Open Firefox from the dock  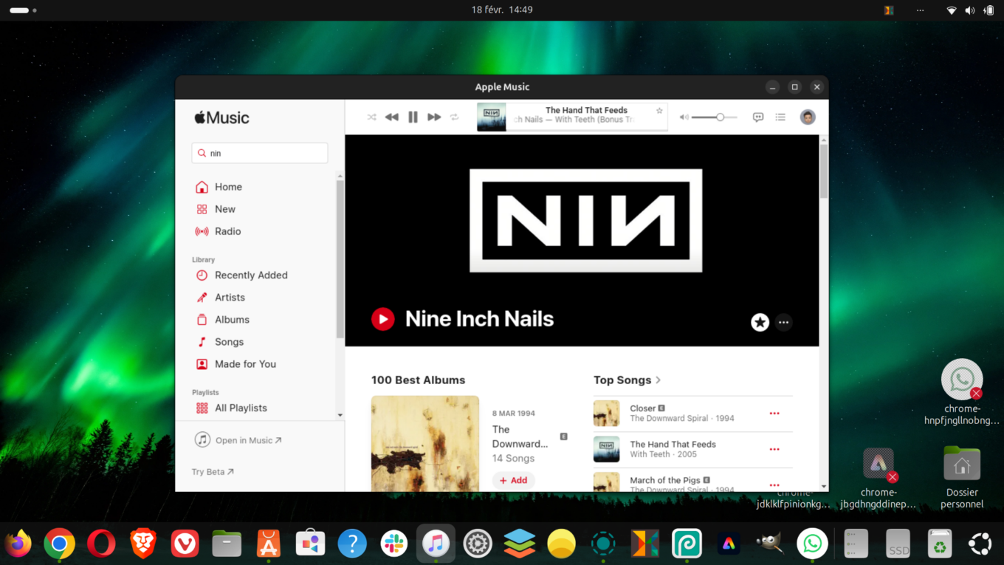19,544
